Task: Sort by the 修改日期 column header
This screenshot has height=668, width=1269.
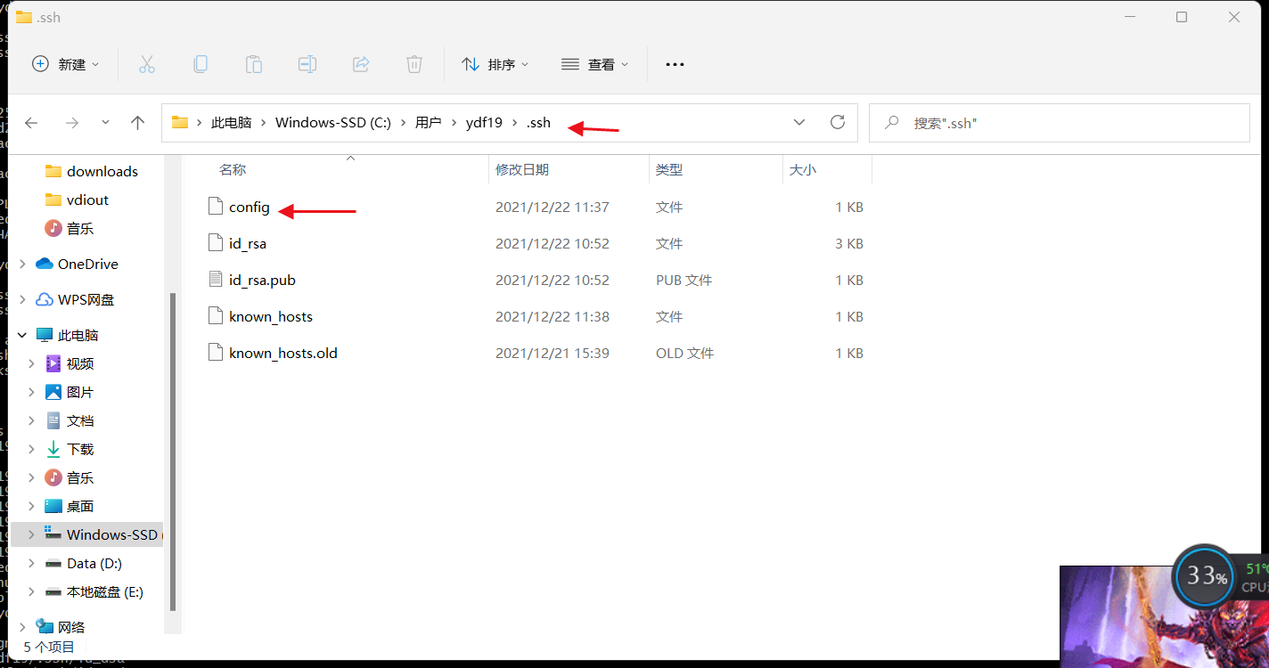Action: (522, 169)
